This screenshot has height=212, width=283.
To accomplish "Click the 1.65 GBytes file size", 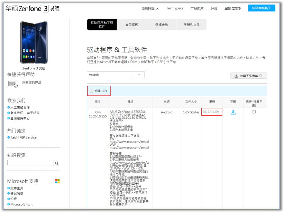I will coord(191,112).
